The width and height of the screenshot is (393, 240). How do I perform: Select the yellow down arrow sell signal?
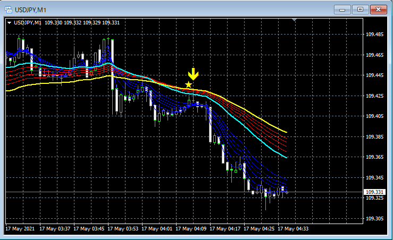point(193,74)
